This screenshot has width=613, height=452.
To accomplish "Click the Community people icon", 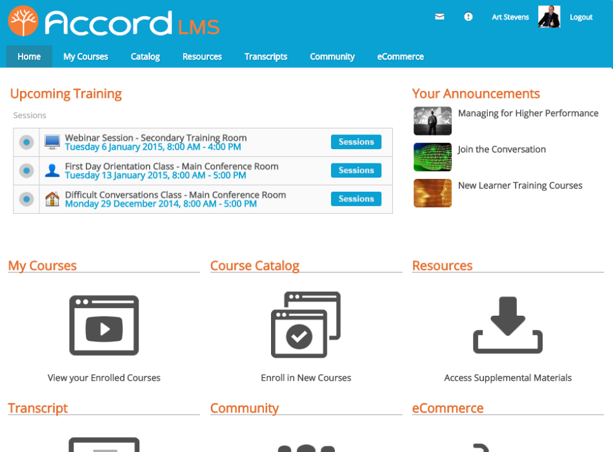I will tap(306, 446).
